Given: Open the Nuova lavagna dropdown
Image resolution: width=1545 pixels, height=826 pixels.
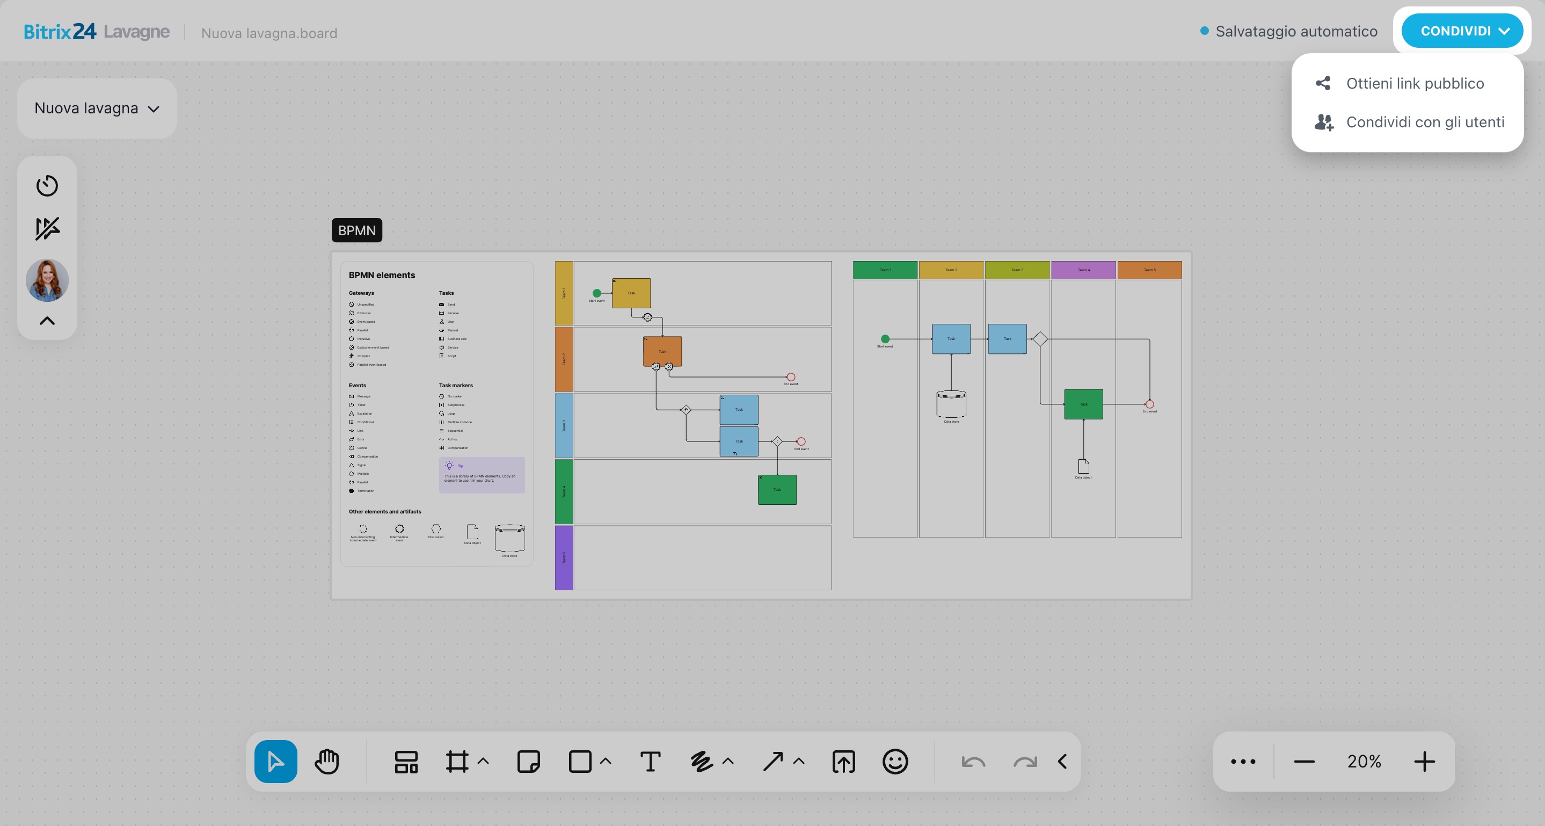Looking at the screenshot, I should (x=97, y=108).
